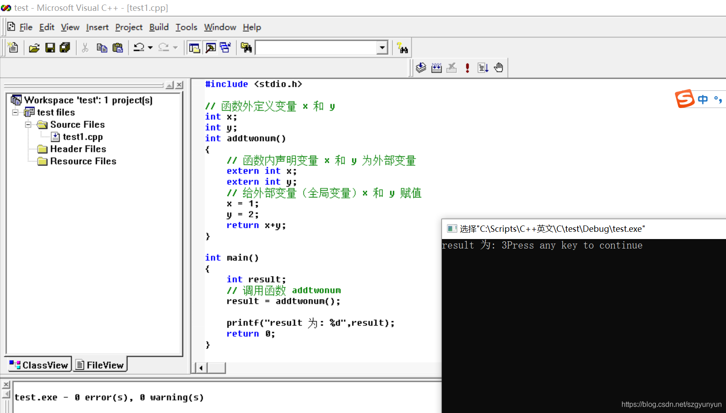Click the Compile icon in build toolbar

pyautogui.click(x=421, y=68)
